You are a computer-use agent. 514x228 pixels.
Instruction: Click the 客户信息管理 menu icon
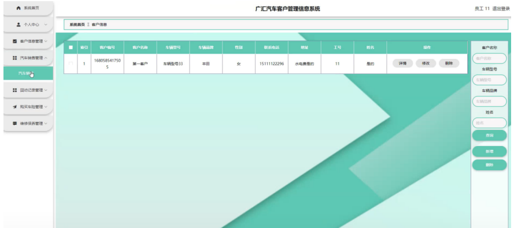click(x=15, y=41)
